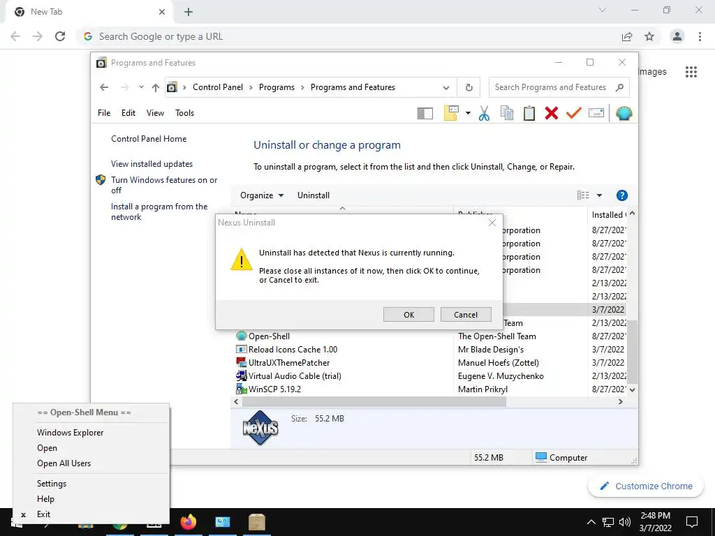Click the Email envelope toolbar icon
Viewport: 715px width, 536px height.
click(596, 113)
